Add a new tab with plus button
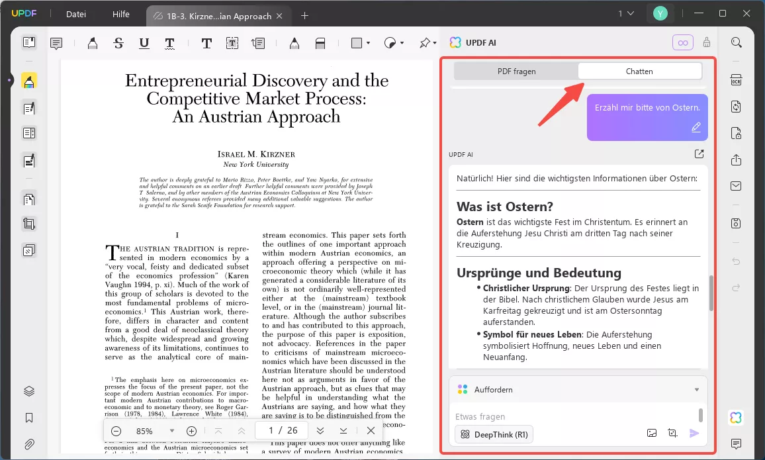The width and height of the screenshot is (765, 460). (x=304, y=16)
